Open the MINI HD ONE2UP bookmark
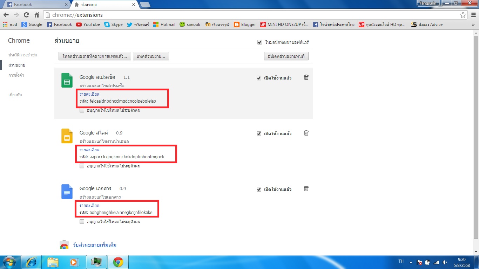479x269 pixels. pos(284,25)
